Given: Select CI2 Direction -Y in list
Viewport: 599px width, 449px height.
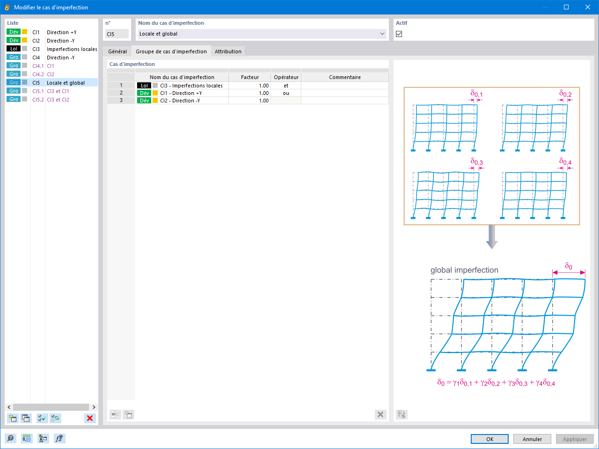Looking at the screenshot, I should 51,41.
